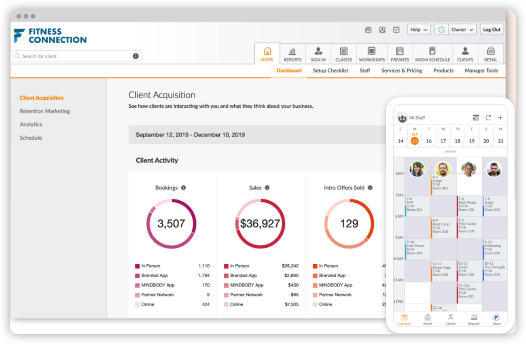Click in the Search for client field

click(x=77, y=56)
